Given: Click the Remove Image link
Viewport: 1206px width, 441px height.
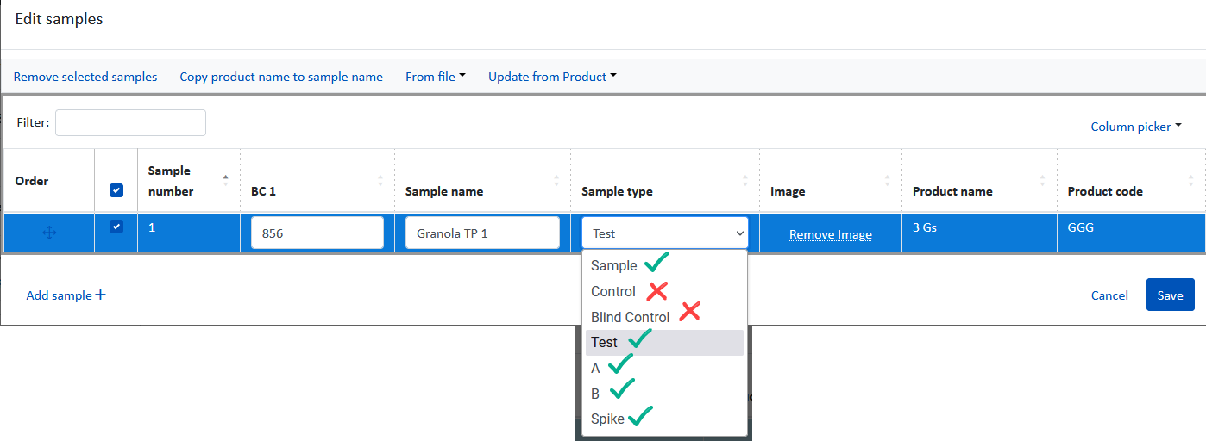Looking at the screenshot, I should tap(831, 234).
